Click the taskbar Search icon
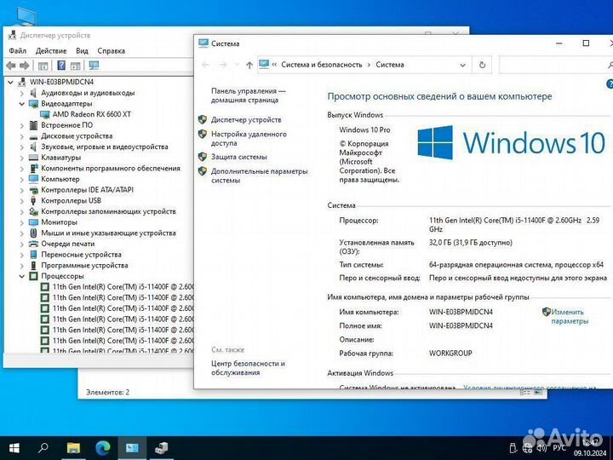The width and height of the screenshot is (613, 460). pos(43,448)
